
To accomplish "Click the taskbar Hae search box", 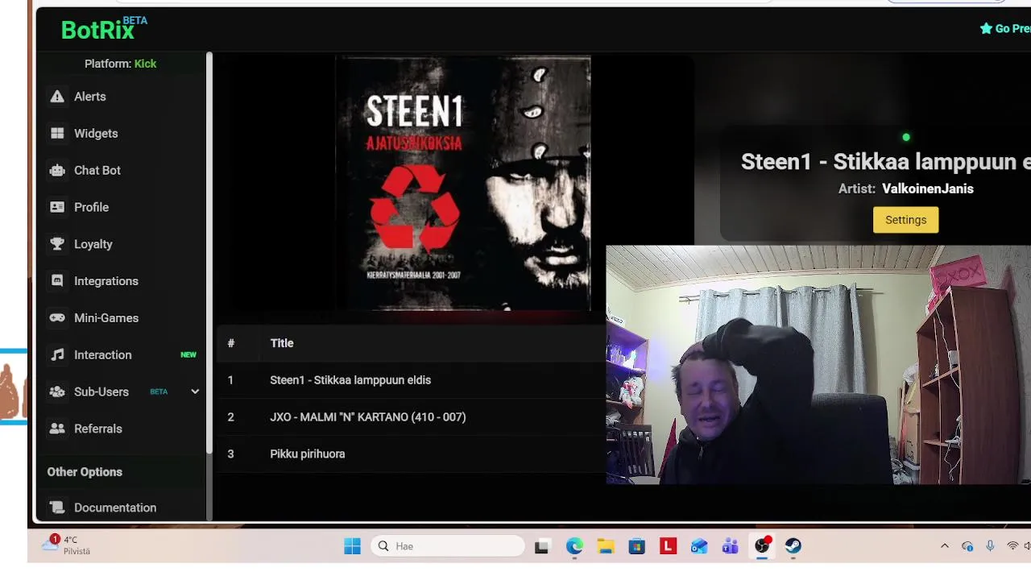I will [x=448, y=546].
